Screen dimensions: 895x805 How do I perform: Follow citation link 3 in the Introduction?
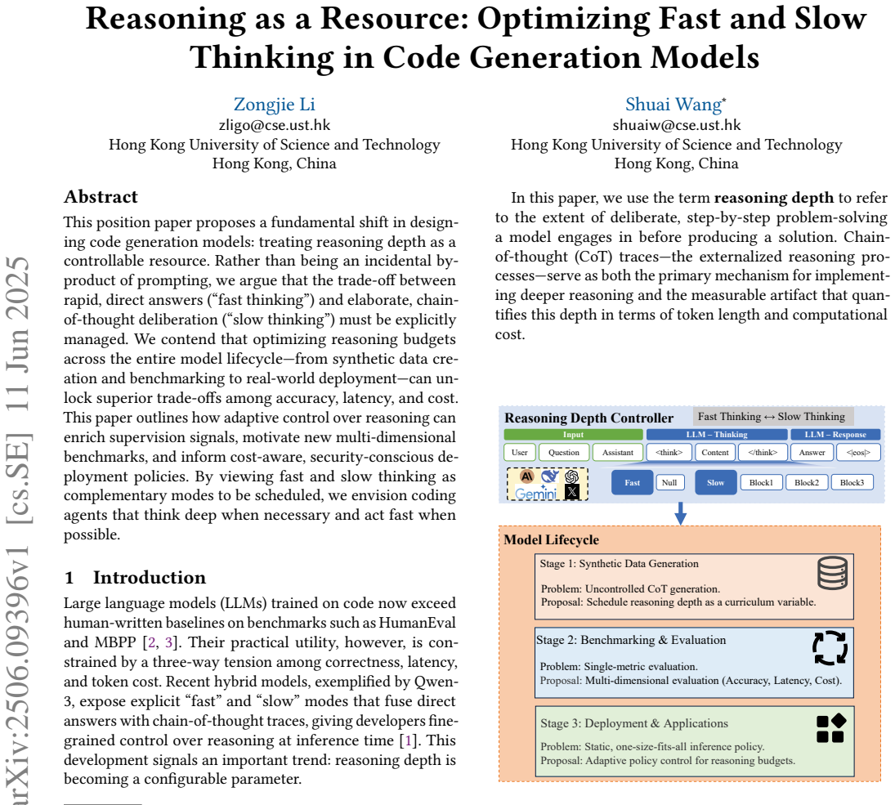168,642
